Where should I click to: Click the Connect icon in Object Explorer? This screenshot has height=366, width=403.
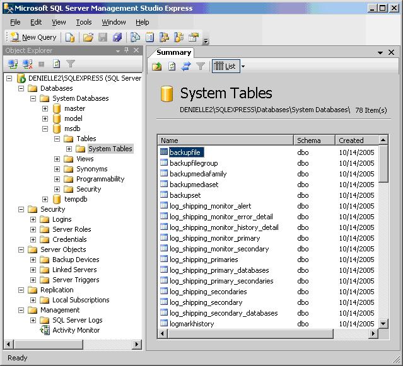click(13, 64)
